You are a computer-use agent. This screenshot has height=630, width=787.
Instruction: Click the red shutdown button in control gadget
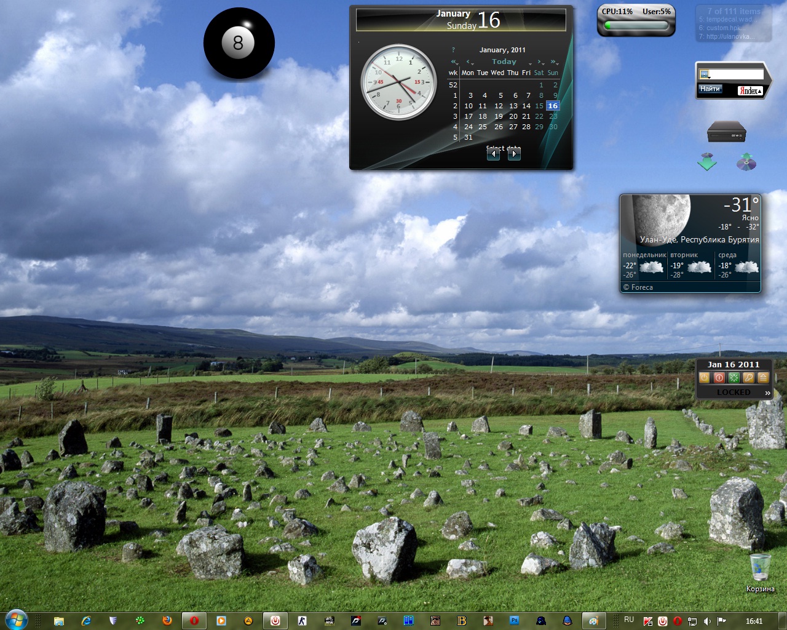719,378
